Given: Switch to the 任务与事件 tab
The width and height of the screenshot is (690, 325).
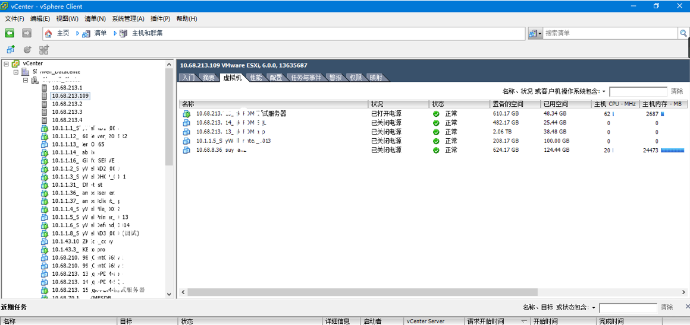Looking at the screenshot, I should tap(306, 78).
